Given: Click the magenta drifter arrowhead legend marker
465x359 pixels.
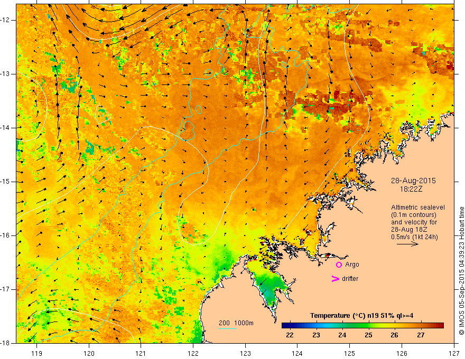Looking at the screenshot, I should click(x=336, y=279).
